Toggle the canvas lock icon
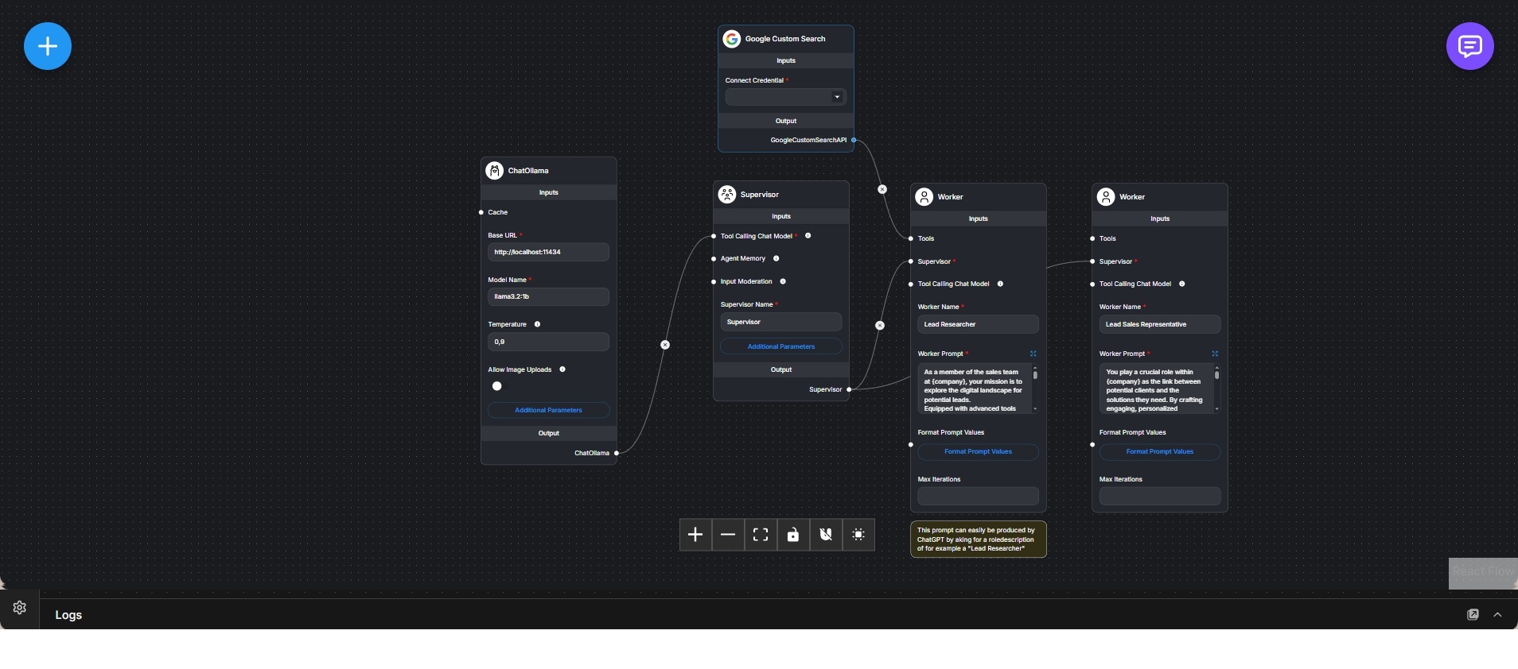 tap(793, 535)
